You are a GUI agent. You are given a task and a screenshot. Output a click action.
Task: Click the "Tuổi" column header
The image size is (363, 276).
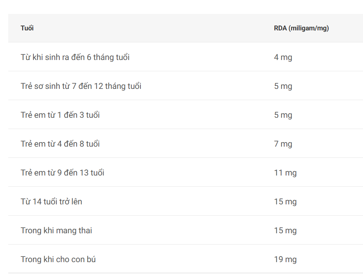click(x=27, y=28)
